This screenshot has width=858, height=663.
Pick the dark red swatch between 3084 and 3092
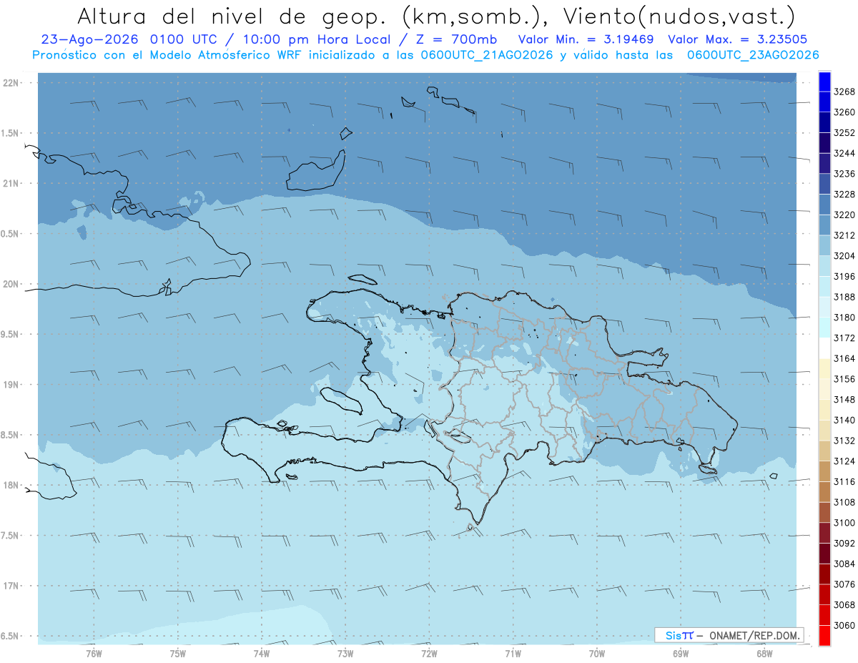point(824,554)
